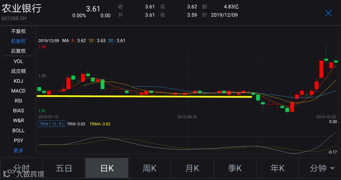341x180 pixels.
Task: Switch to the 季K tab
Action: (235, 168)
